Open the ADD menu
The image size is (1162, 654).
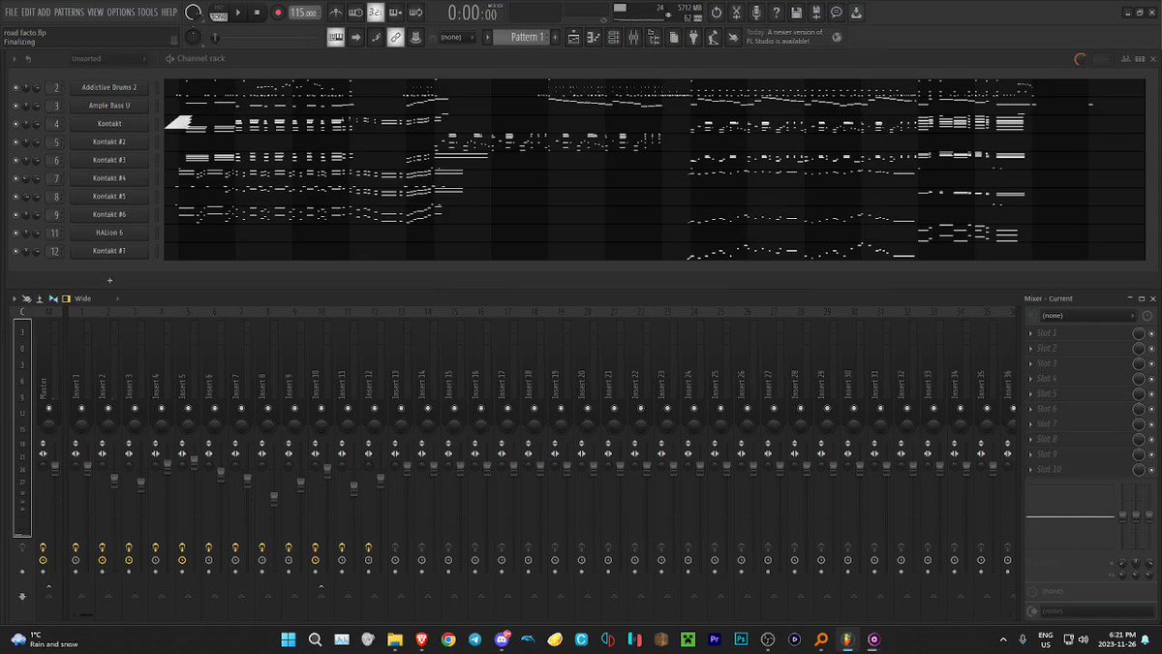pyautogui.click(x=45, y=12)
